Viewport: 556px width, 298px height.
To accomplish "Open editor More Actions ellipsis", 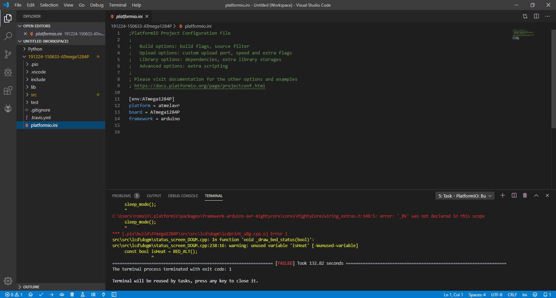I will tap(547, 16).
